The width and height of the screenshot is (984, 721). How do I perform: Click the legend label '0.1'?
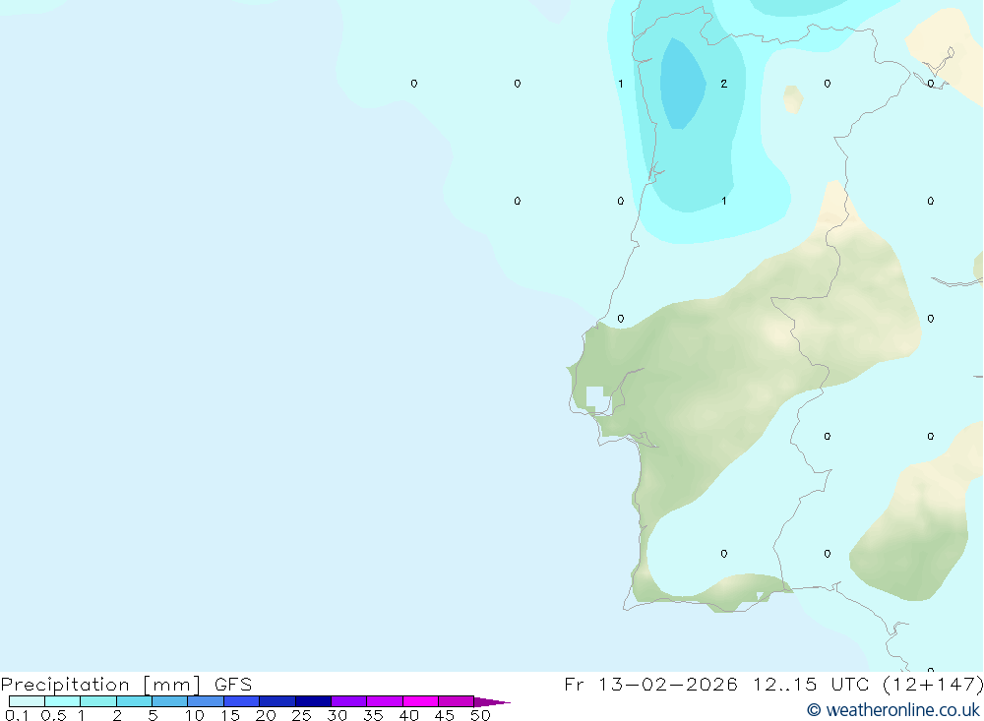click(17, 715)
